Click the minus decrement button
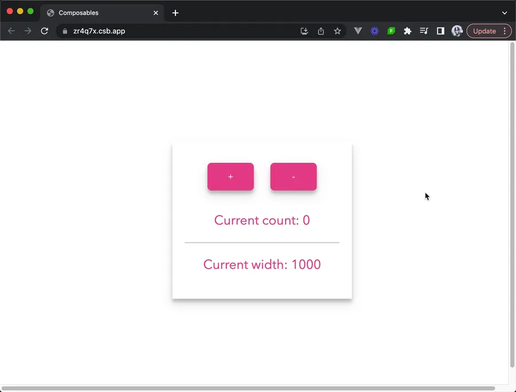The image size is (516, 392). tap(294, 177)
